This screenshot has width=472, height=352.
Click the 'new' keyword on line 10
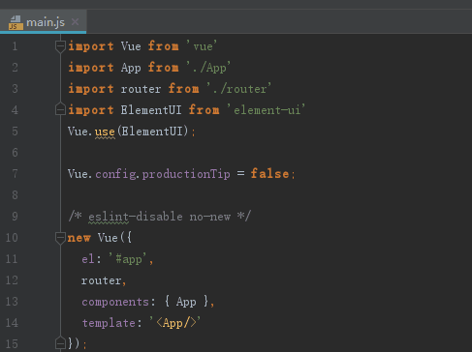[x=79, y=238]
